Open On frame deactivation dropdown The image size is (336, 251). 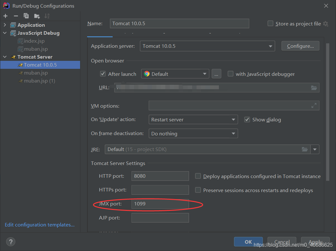(193, 133)
